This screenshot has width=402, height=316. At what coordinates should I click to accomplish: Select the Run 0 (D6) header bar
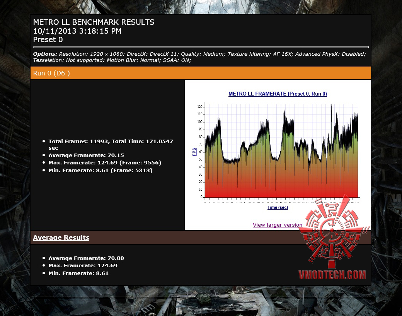pyautogui.click(x=201, y=73)
